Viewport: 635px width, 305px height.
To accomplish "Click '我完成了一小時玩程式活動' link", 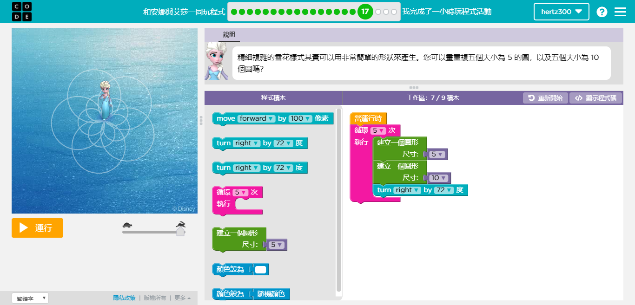I will [x=447, y=12].
